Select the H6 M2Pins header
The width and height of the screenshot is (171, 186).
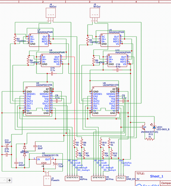(x=72, y=178)
